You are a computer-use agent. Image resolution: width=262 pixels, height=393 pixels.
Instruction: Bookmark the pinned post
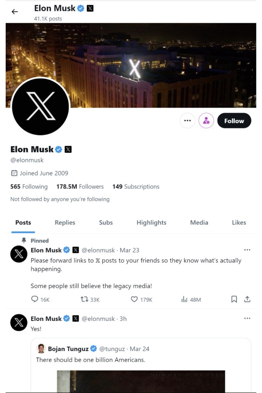234,299
